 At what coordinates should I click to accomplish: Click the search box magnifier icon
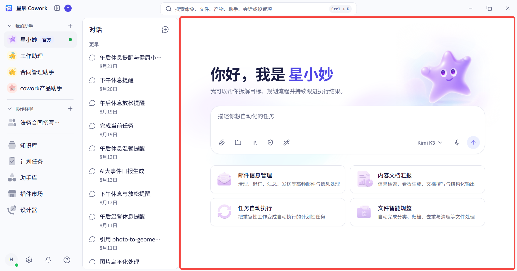coord(169,9)
